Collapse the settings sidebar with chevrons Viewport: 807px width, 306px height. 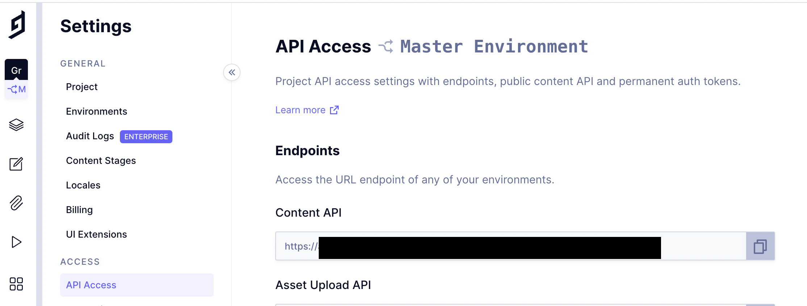[232, 72]
